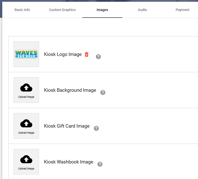Click cloud upload icon for Background Image
Image resolution: width=198 pixels, height=179 pixels.
point(26,88)
